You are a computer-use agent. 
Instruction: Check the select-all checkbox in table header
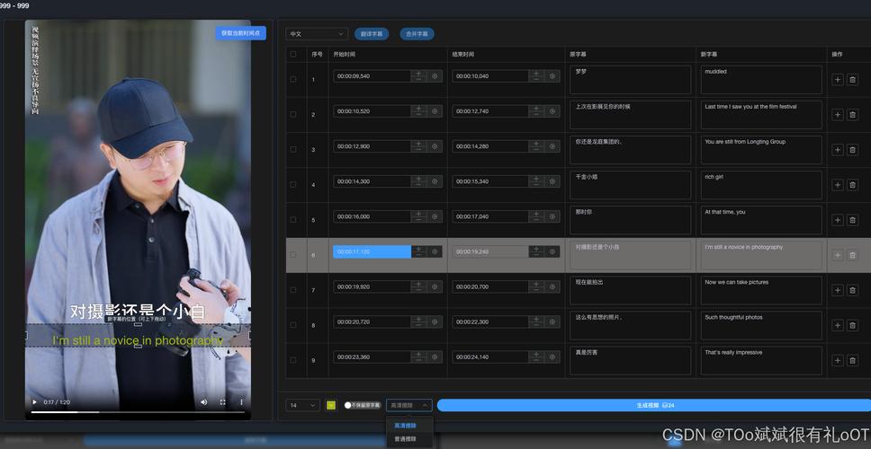[292, 54]
